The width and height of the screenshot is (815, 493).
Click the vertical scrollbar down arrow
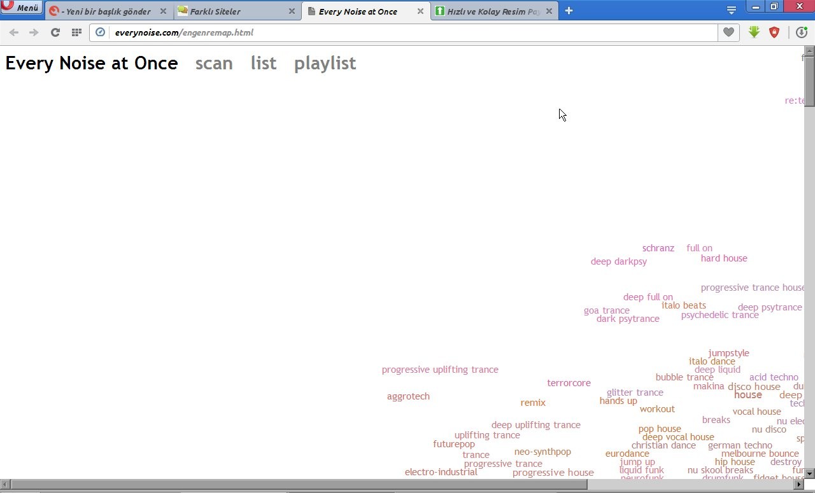click(x=809, y=473)
